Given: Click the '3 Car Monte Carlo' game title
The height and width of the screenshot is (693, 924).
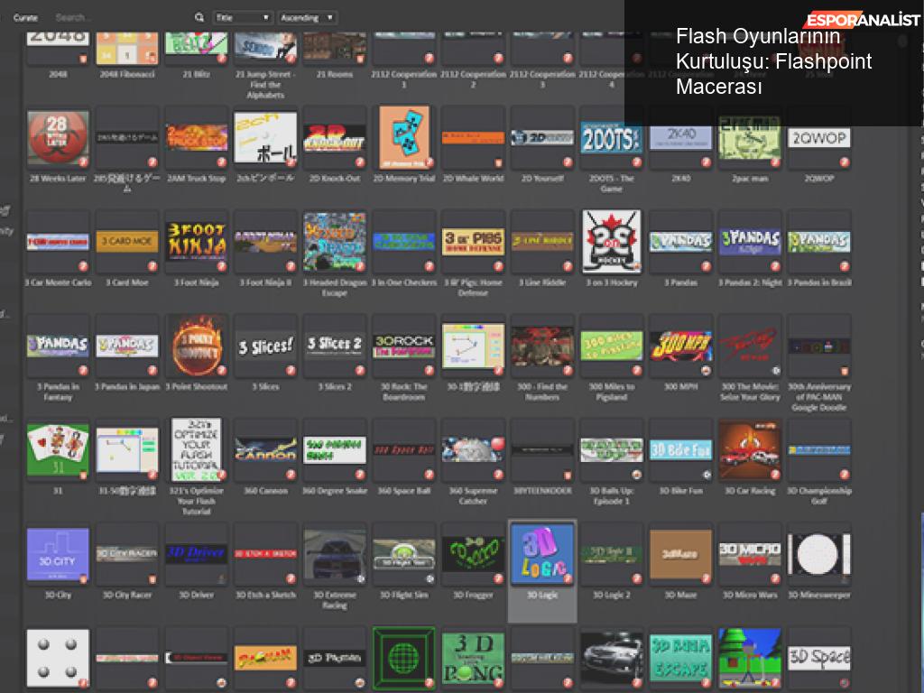Looking at the screenshot, I should click(x=58, y=282).
